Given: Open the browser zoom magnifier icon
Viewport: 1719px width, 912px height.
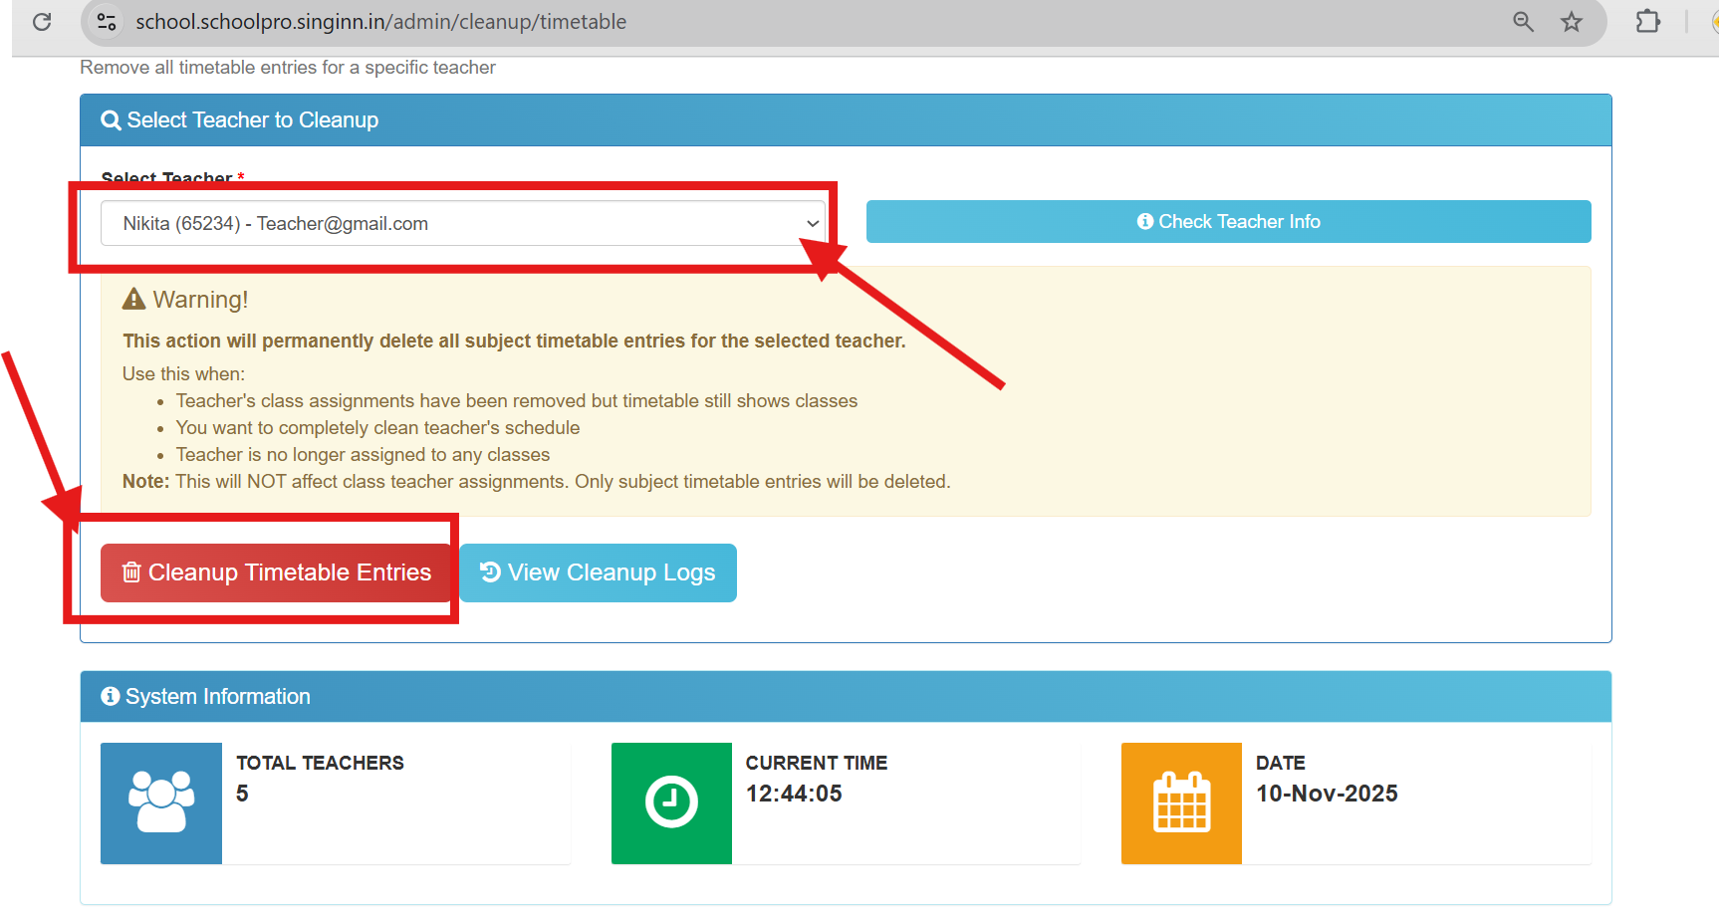Looking at the screenshot, I should tap(1523, 22).
